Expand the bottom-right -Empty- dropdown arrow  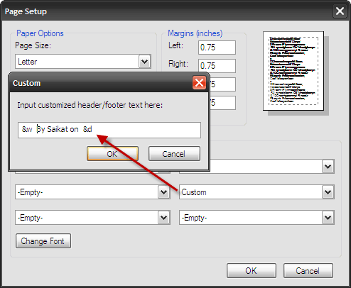[x=328, y=217]
